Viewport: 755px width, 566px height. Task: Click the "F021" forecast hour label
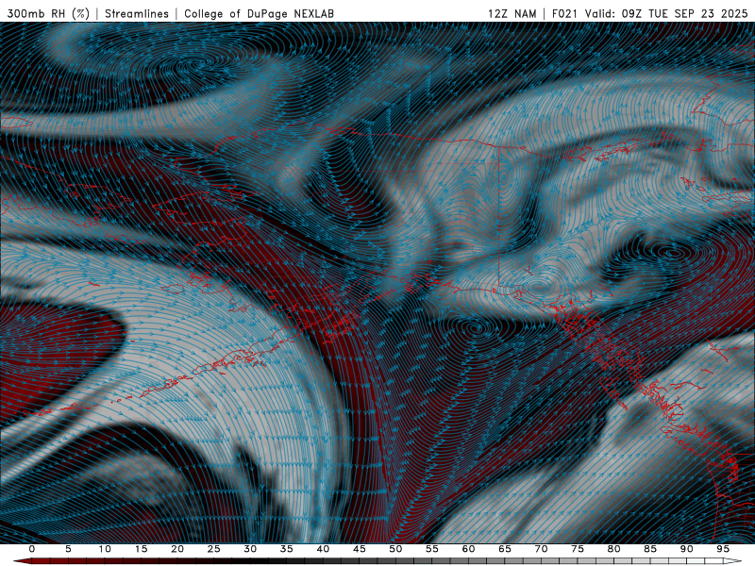564,14
